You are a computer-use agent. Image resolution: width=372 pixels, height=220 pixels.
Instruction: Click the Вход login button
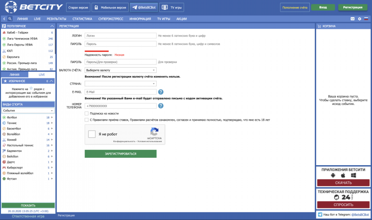pyautogui.click(x=323, y=7)
